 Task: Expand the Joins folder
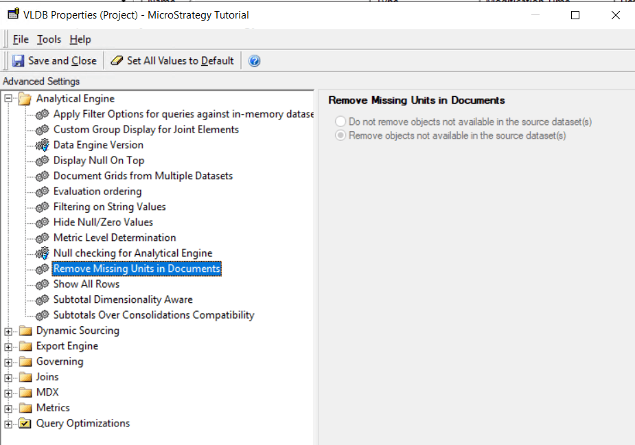pyautogui.click(x=8, y=377)
